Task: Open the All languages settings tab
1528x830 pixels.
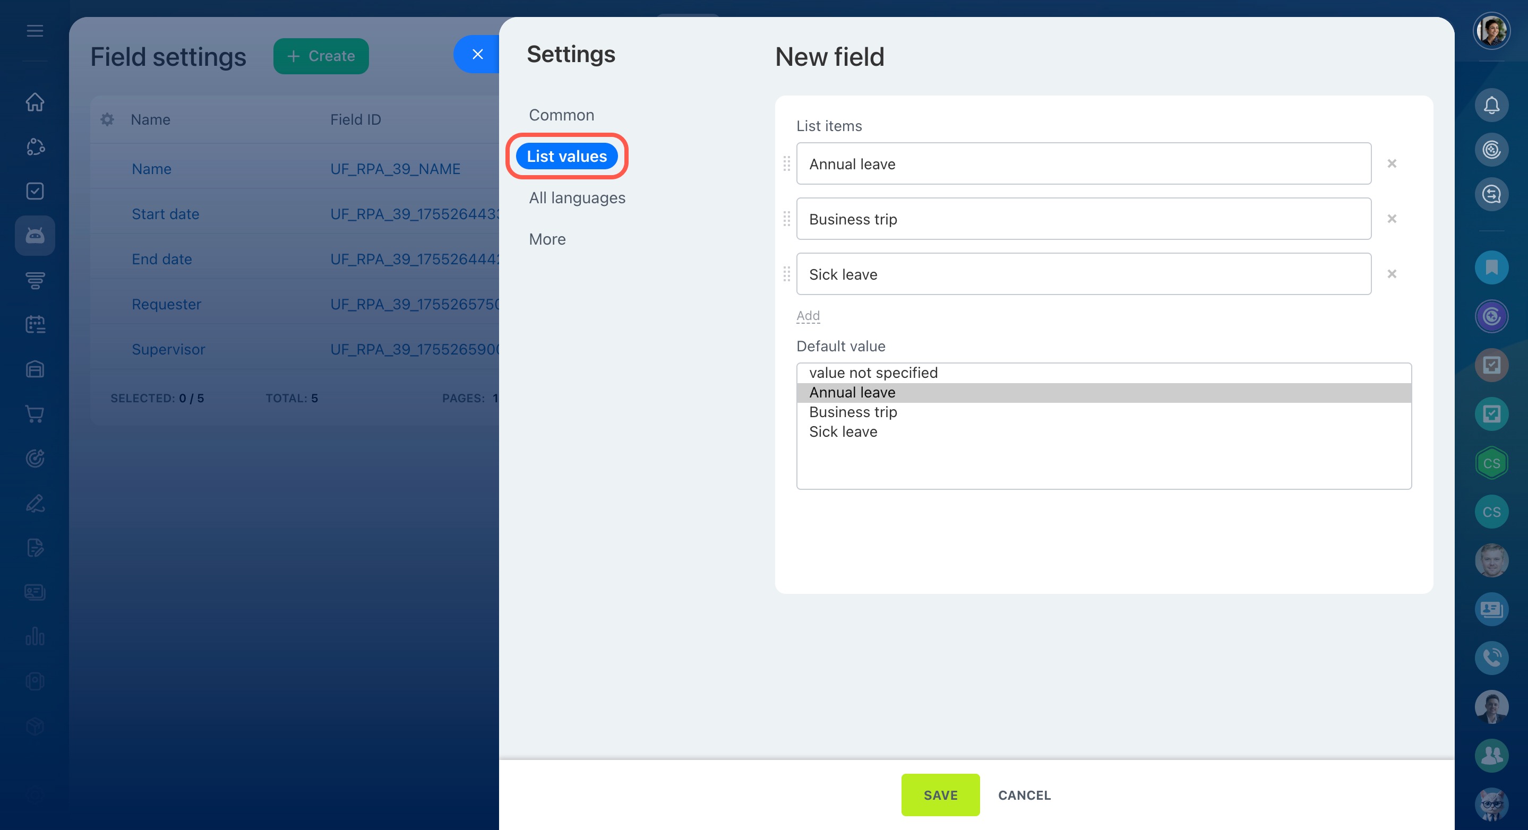Action: click(577, 198)
